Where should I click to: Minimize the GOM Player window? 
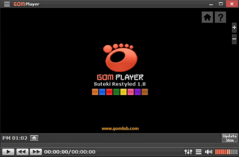pyautogui.click(x=211, y=4)
